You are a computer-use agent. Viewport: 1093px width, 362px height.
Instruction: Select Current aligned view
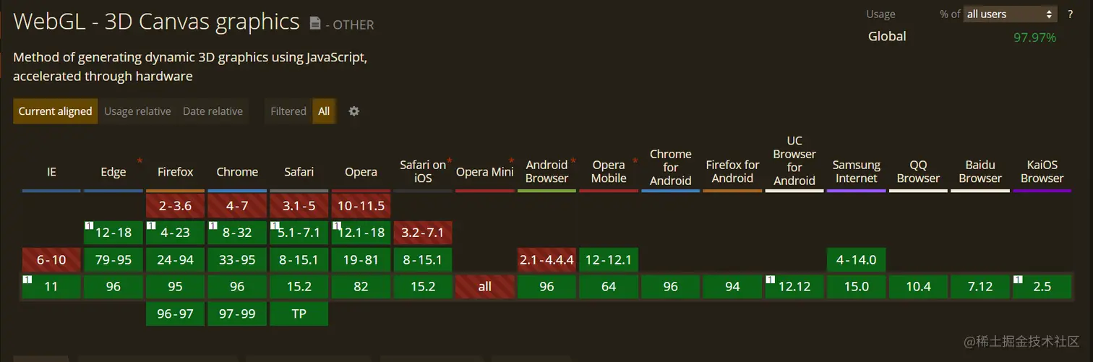tap(56, 111)
